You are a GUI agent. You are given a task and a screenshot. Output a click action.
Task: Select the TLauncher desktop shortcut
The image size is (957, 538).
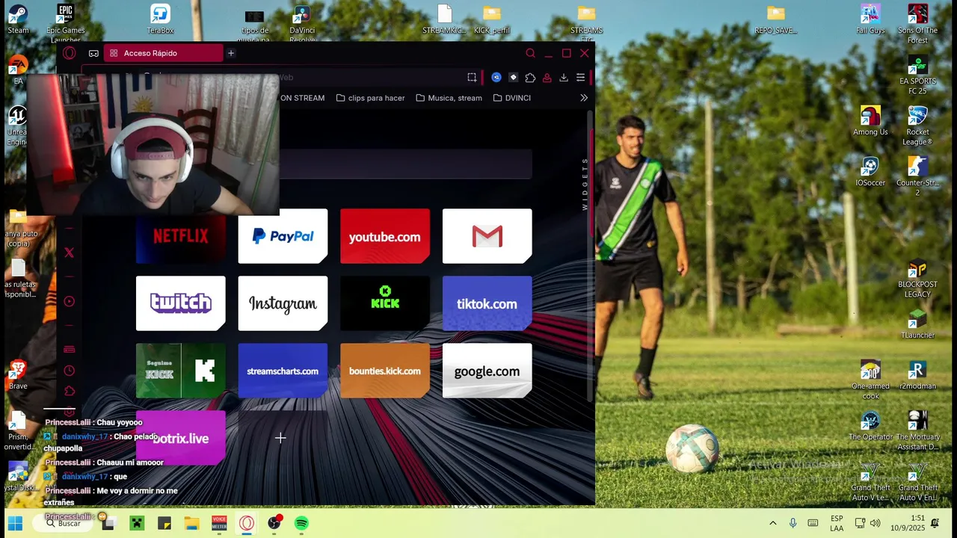pos(917,324)
